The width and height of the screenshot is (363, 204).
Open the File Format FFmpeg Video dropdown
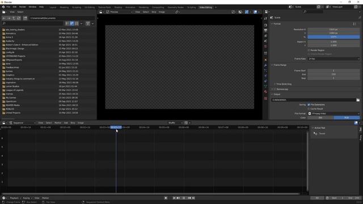[x=334, y=113]
